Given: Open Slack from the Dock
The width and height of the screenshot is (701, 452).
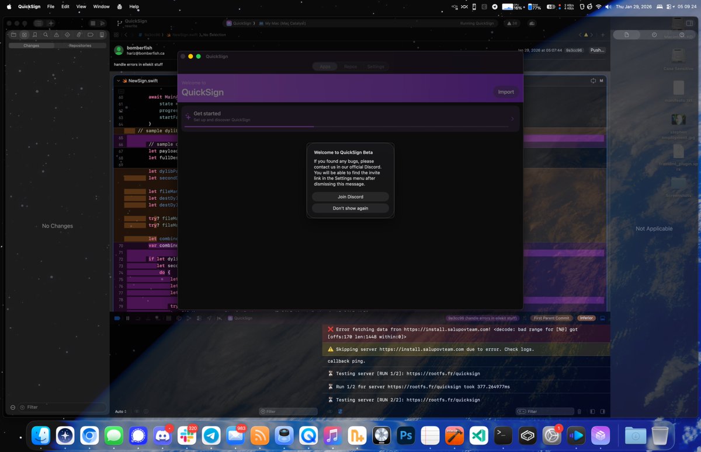Looking at the screenshot, I should click(186, 435).
